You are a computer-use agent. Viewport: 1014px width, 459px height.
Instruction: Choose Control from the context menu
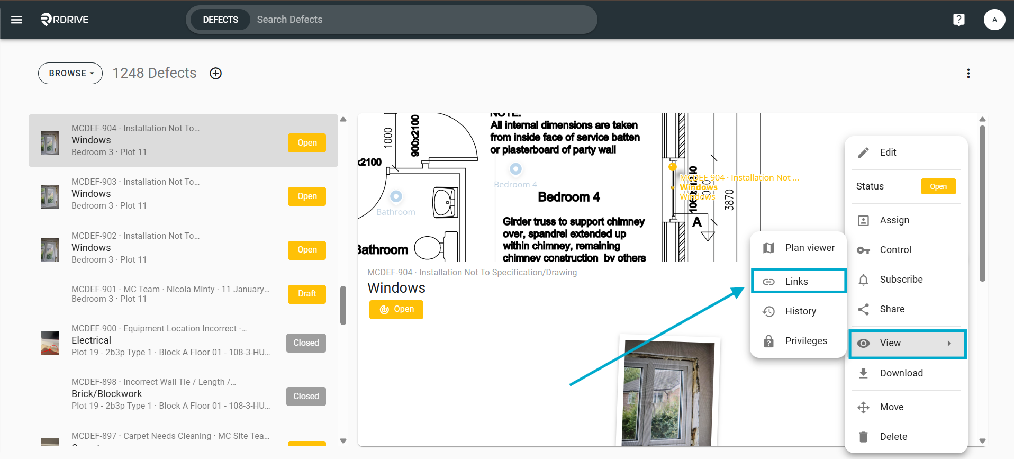906,250
